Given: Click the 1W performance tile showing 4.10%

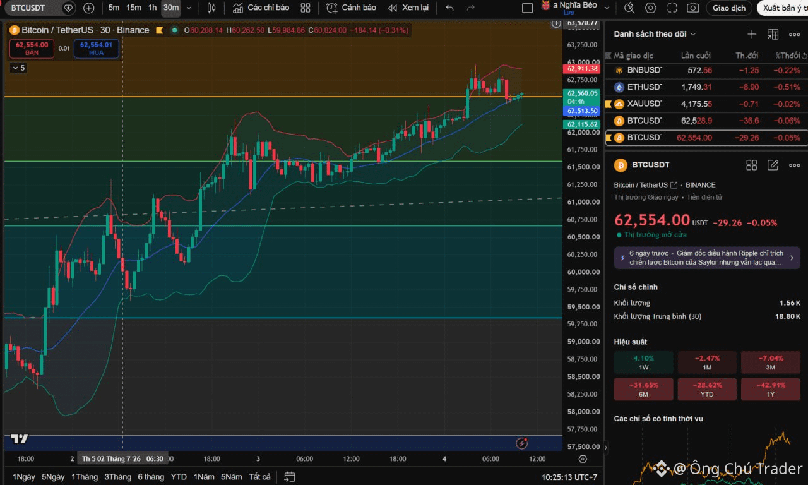Looking at the screenshot, I should point(643,362).
